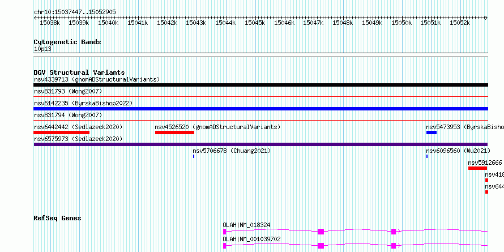Click the first exon of OLAH|NM_001039702

(225, 246)
